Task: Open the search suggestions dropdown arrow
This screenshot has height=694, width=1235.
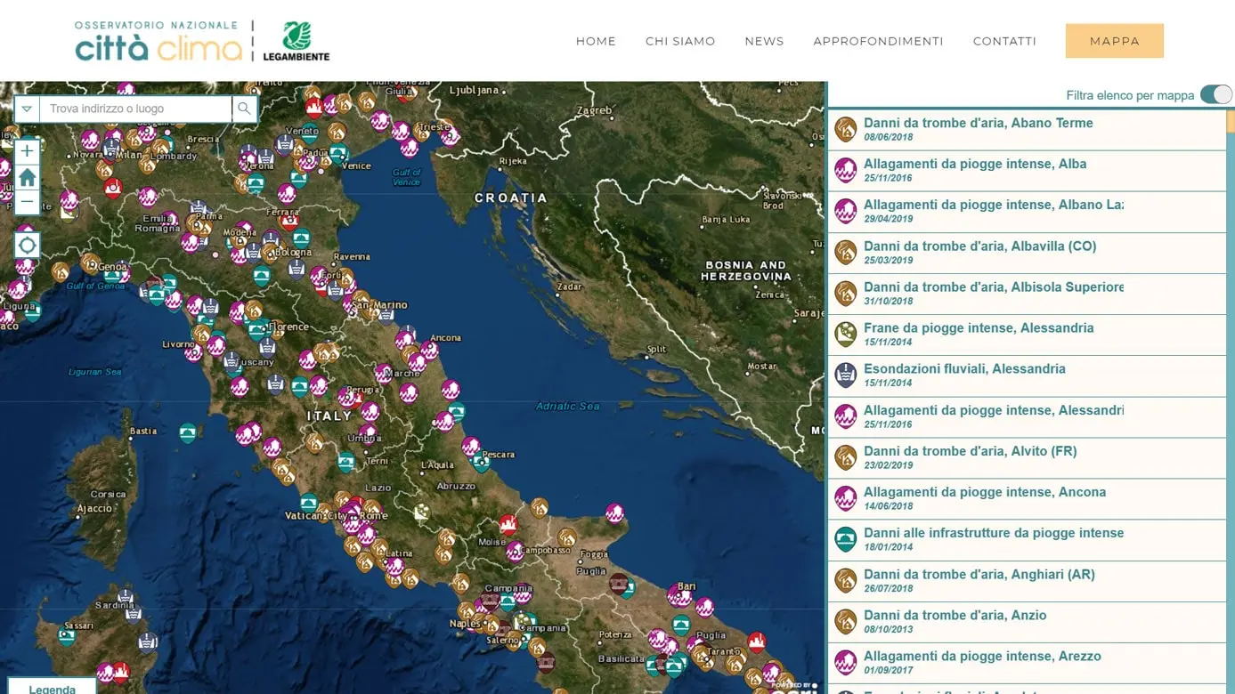Action: click(26, 108)
